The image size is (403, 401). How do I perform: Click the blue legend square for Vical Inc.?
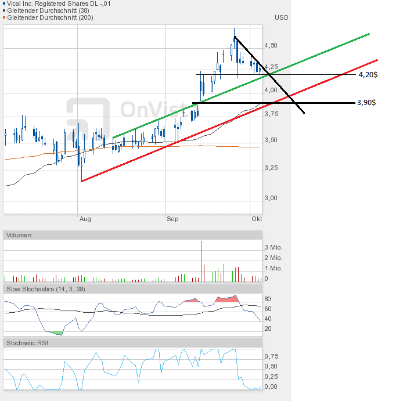[4, 3]
